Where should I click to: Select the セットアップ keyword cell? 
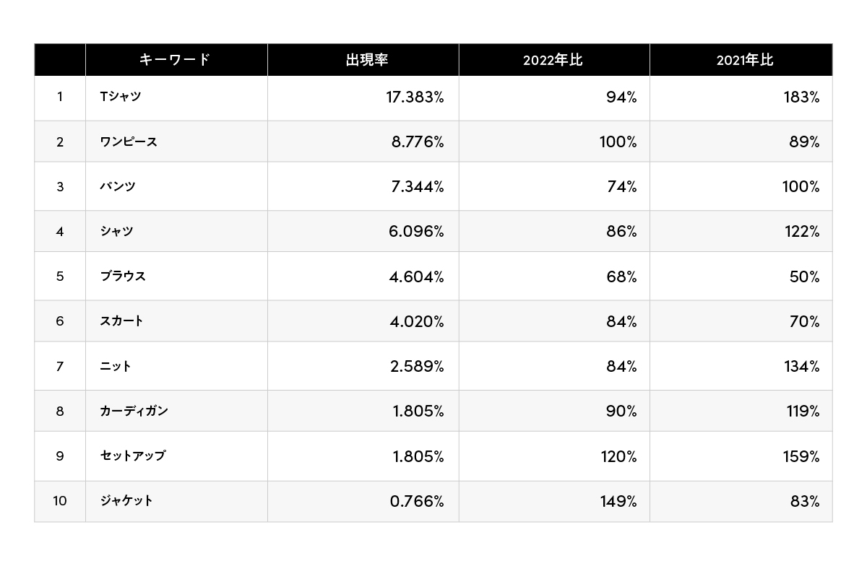(x=133, y=456)
